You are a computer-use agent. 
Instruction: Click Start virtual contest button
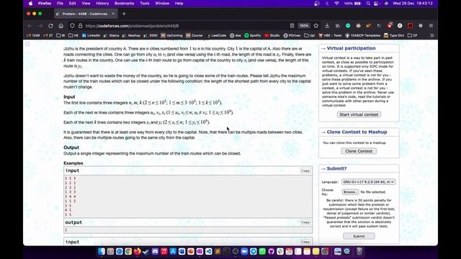pos(359,114)
